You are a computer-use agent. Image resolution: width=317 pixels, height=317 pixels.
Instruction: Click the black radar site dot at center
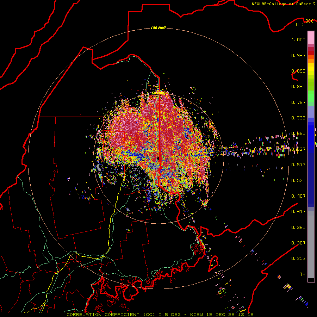(x=158, y=159)
